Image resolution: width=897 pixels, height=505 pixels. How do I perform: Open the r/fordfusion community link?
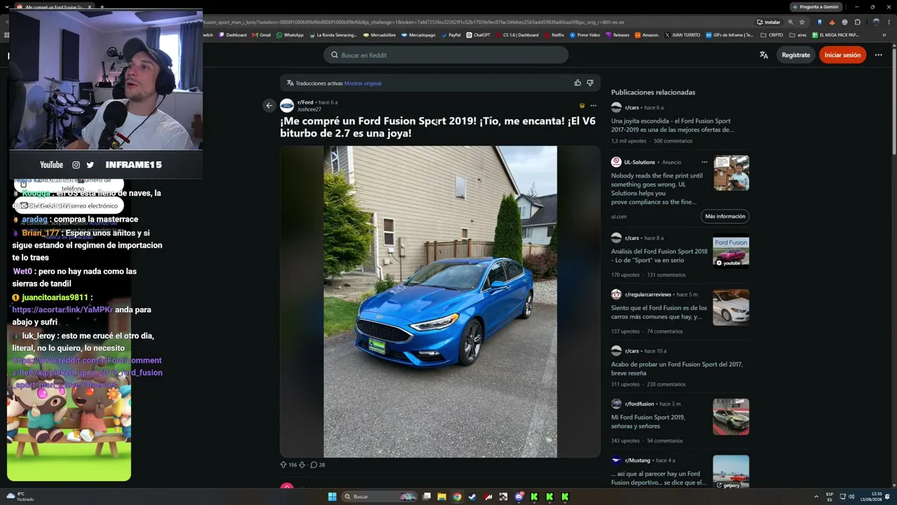point(639,404)
